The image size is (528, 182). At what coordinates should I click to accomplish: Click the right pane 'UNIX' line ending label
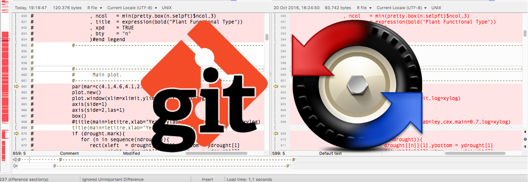point(437,8)
